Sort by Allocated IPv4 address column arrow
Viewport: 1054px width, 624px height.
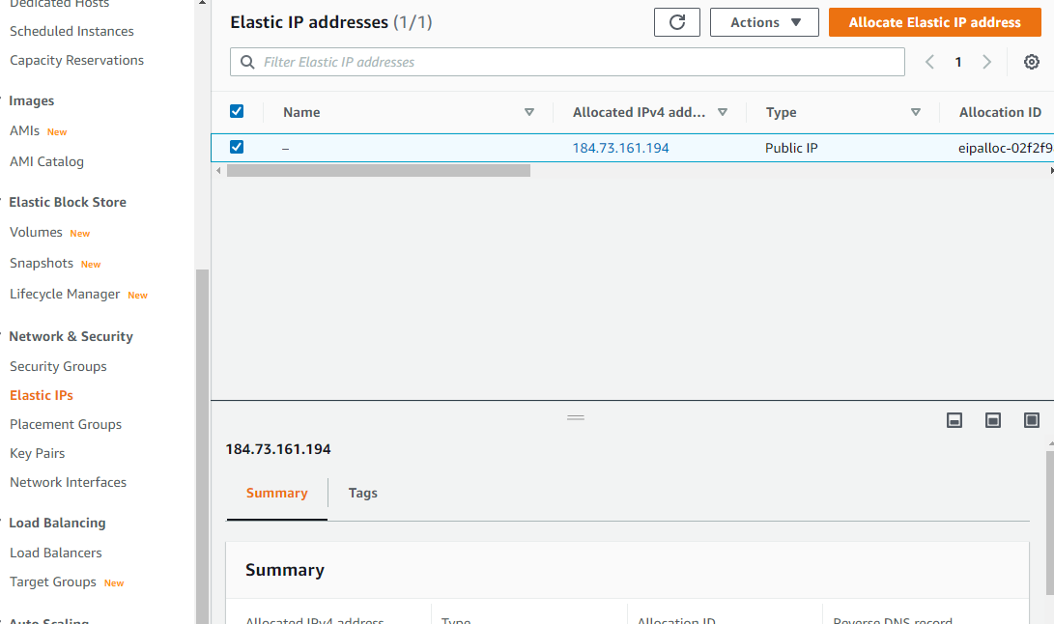click(x=723, y=112)
